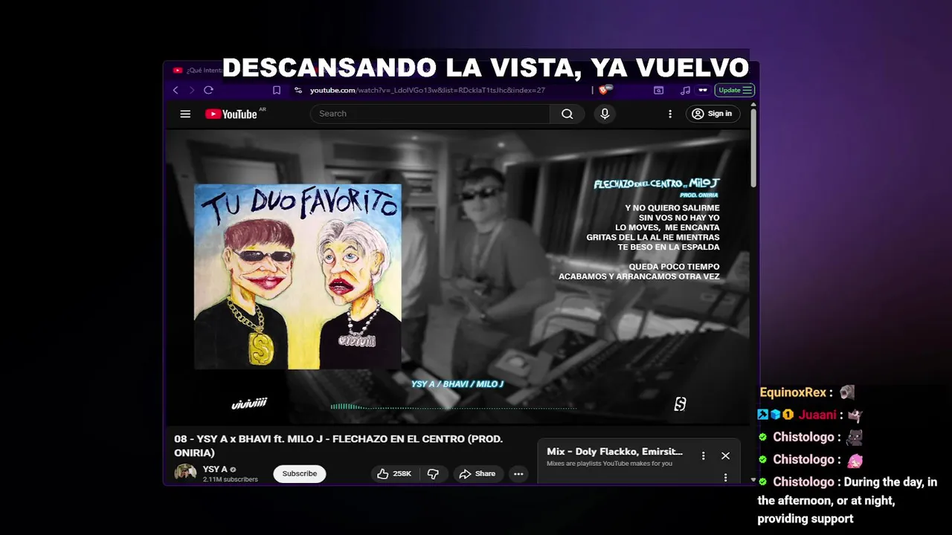Open Mix playlist three-dot options menu

coord(703,455)
